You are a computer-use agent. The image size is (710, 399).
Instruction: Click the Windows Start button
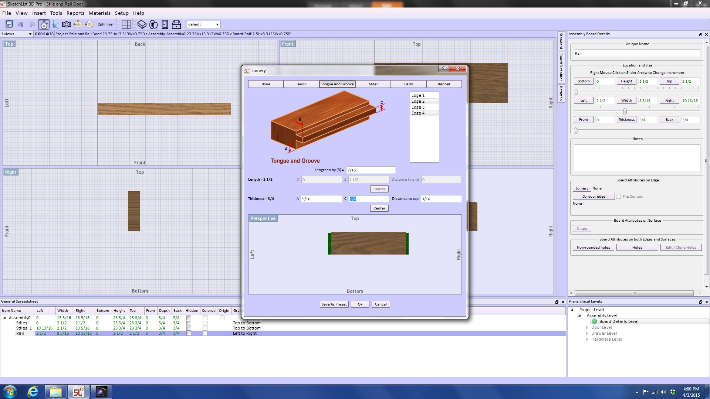pyautogui.click(x=10, y=392)
